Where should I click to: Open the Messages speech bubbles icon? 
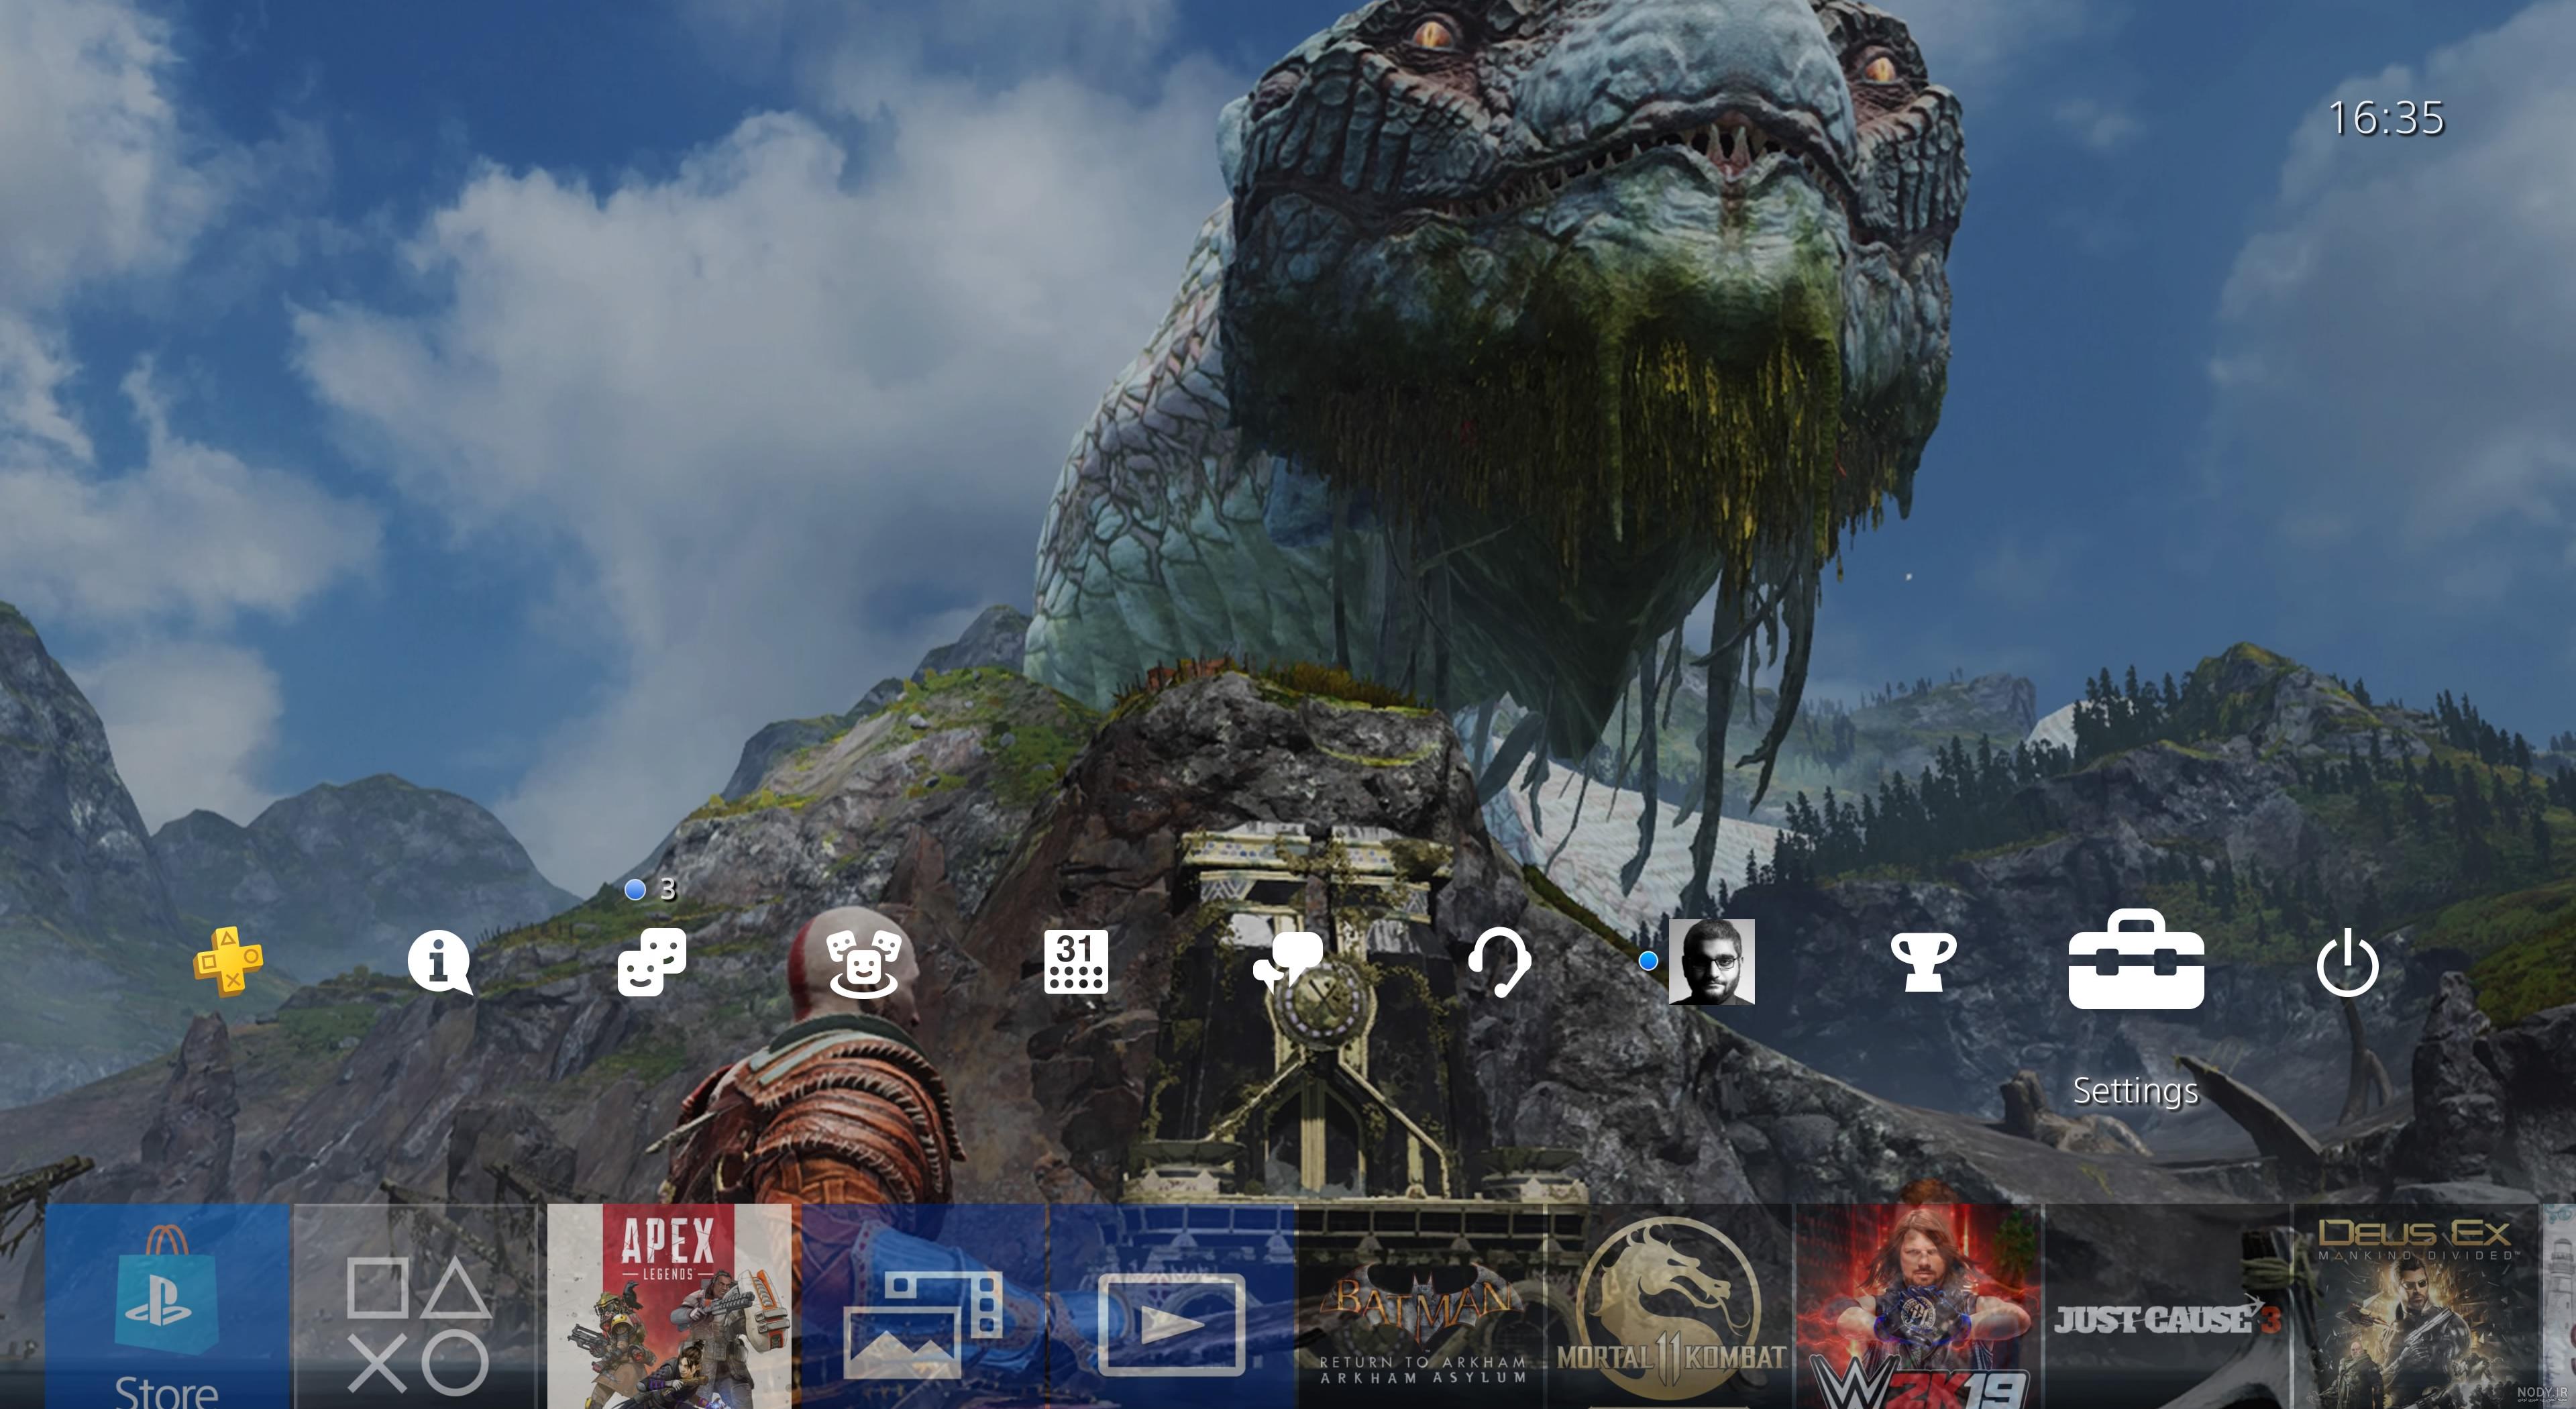[x=1289, y=962]
